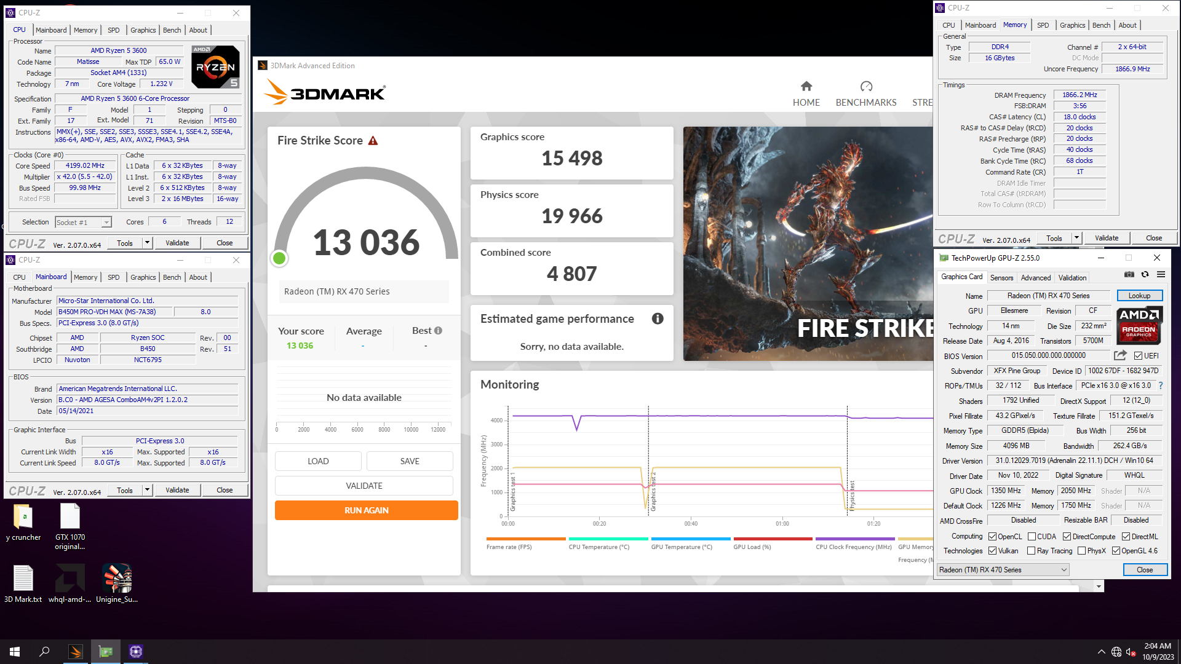Viewport: 1181px width, 664px height.
Task: Open the Tools dropdown arrow in the CPU-Z Memory window
Action: pos(1076,238)
